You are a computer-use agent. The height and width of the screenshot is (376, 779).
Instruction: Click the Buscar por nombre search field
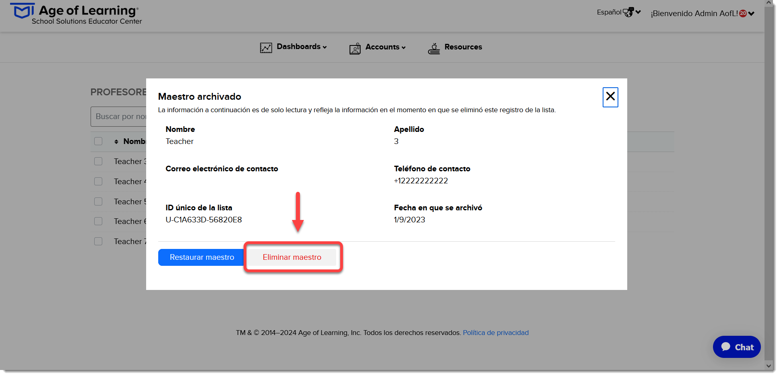[119, 117]
